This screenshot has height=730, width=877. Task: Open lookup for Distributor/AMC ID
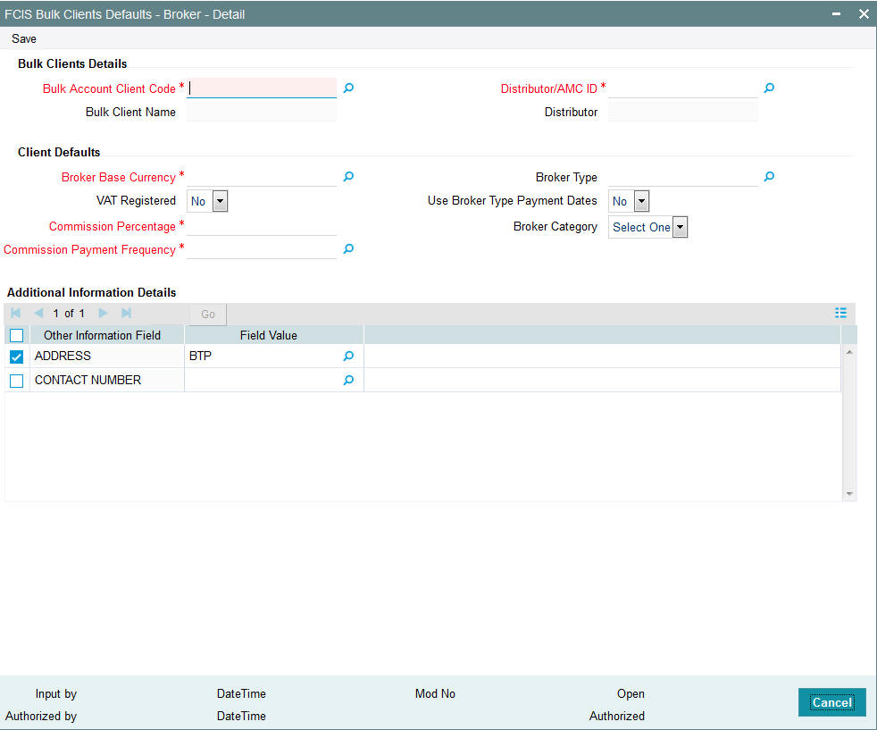tap(770, 88)
